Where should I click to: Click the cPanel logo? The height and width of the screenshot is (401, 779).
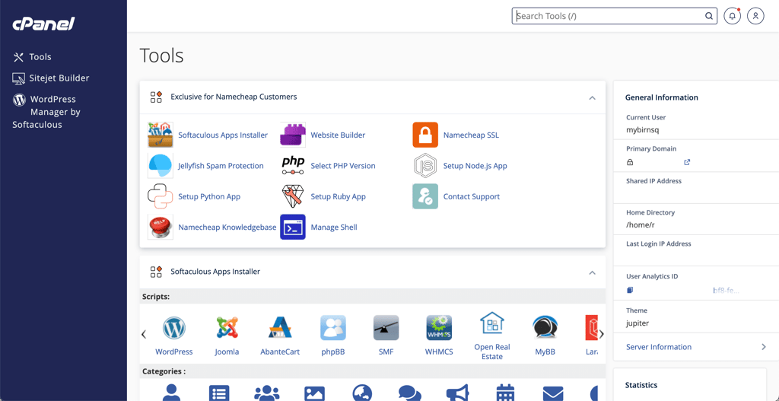43,24
